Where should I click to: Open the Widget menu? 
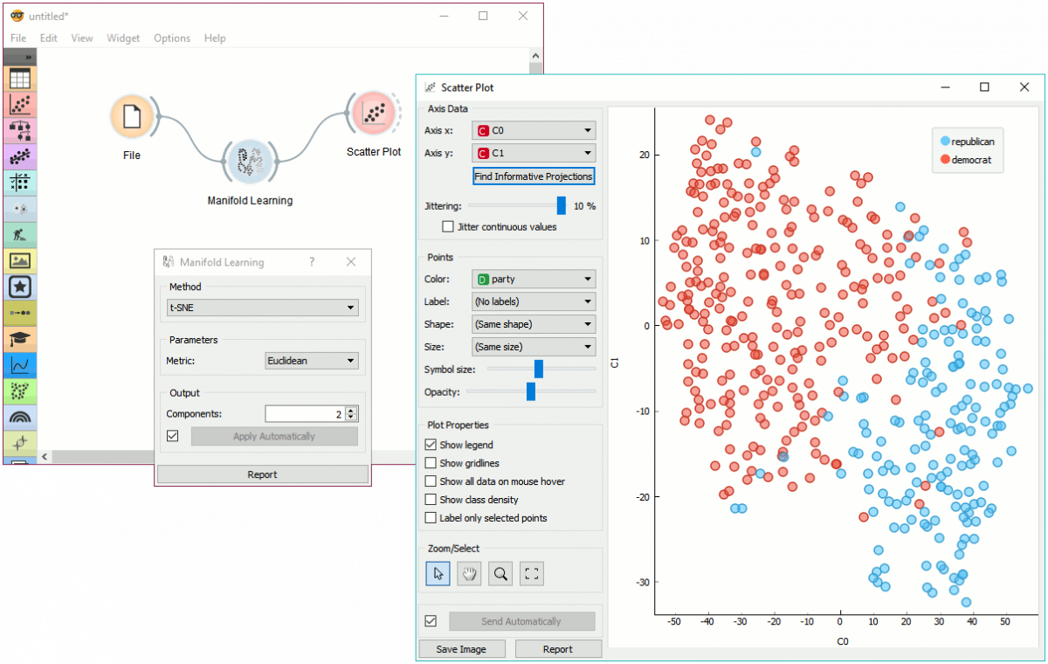point(123,38)
